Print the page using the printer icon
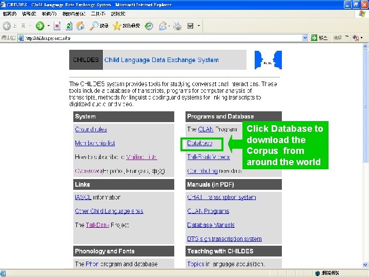Viewport: 369px width, 277px height. (x=177, y=26)
